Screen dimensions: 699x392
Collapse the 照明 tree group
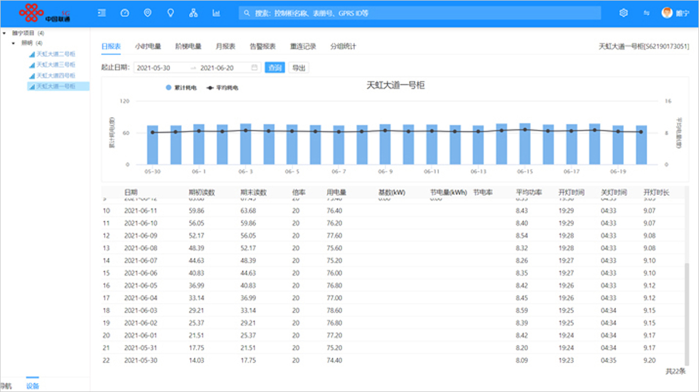pyautogui.click(x=13, y=43)
